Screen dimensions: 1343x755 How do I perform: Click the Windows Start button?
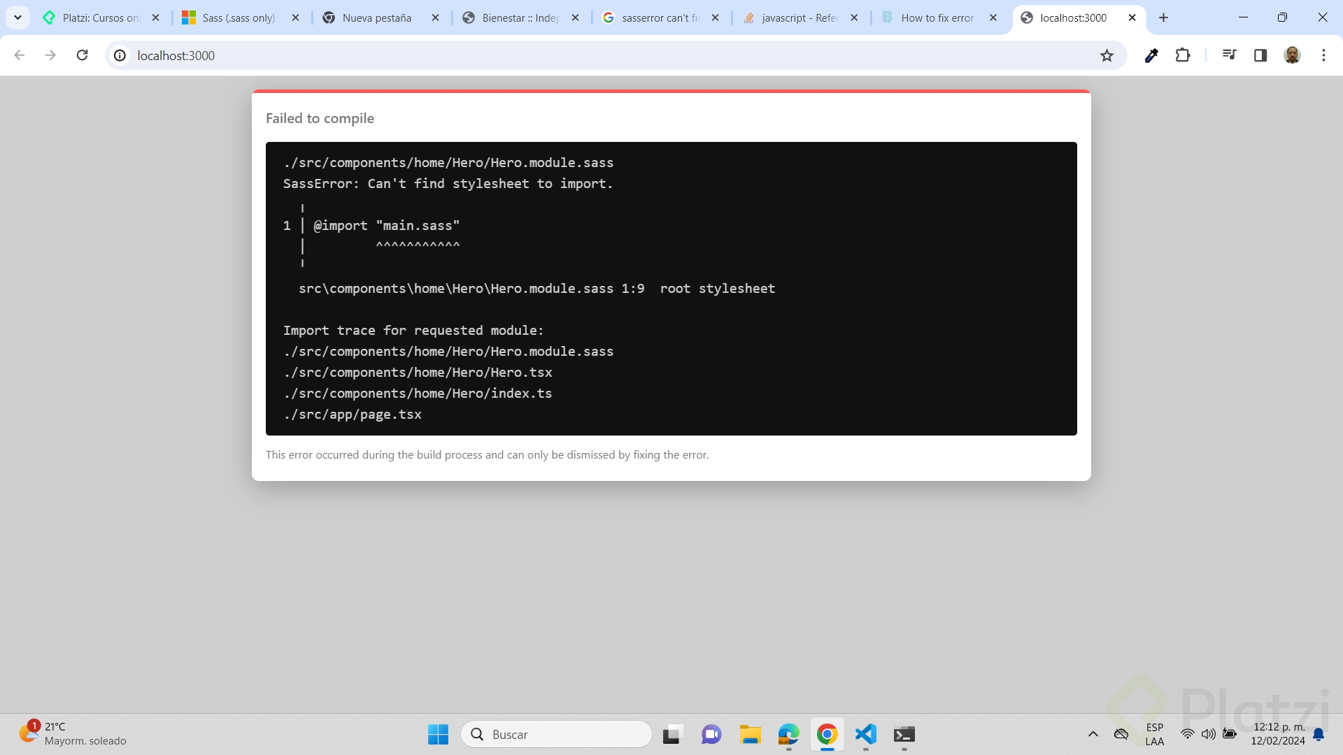(438, 734)
